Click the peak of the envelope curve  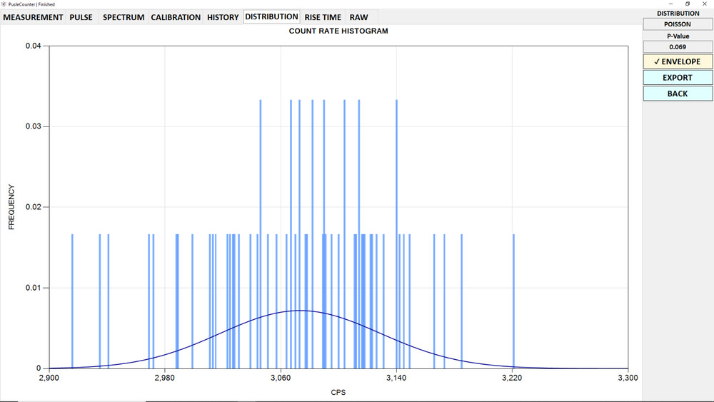[300, 311]
